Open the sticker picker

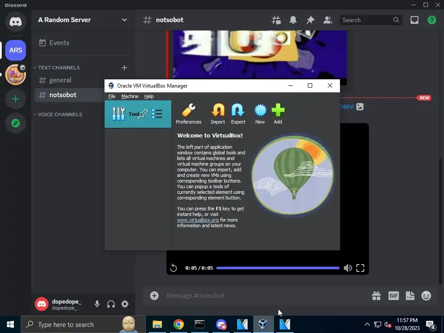coord(410,296)
